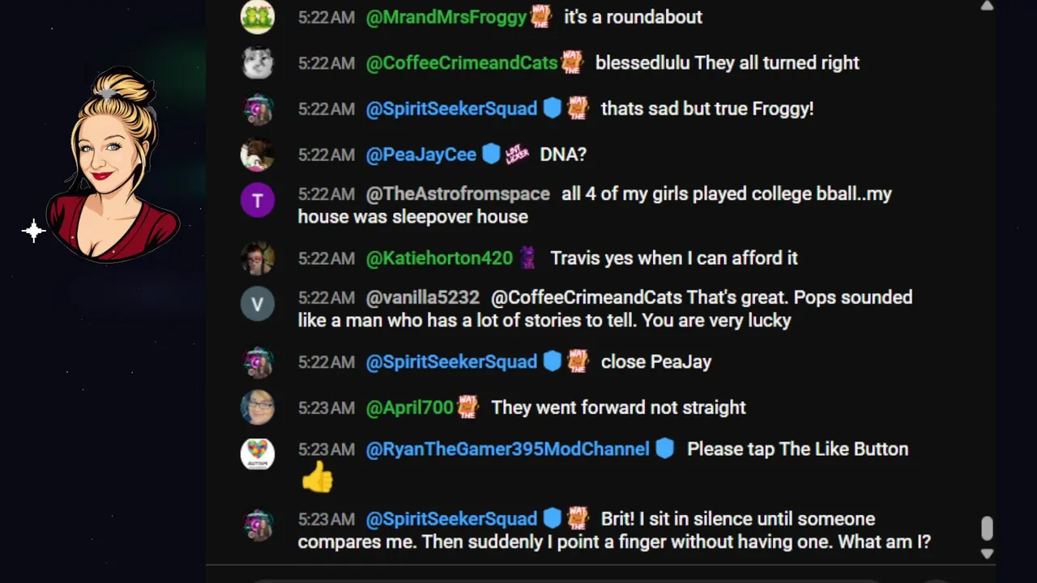Click CoffeeCrimeandCats' cat avatar
This screenshot has height=583, width=1037.
point(258,62)
